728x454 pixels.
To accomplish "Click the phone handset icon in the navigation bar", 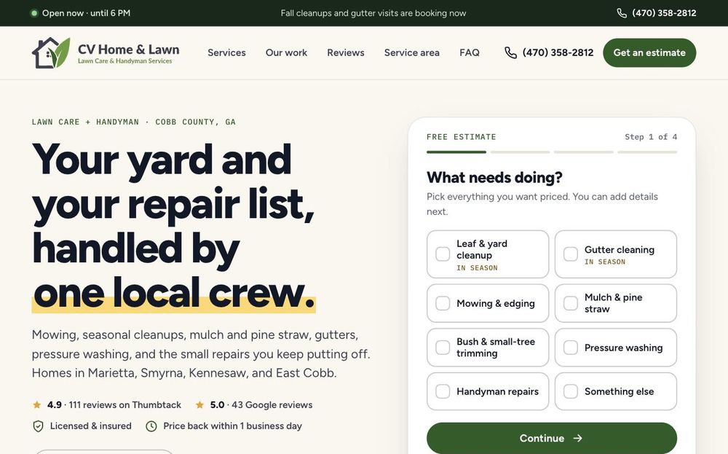I will point(510,52).
